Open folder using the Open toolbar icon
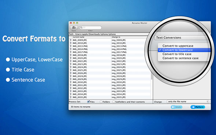 [74, 27]
